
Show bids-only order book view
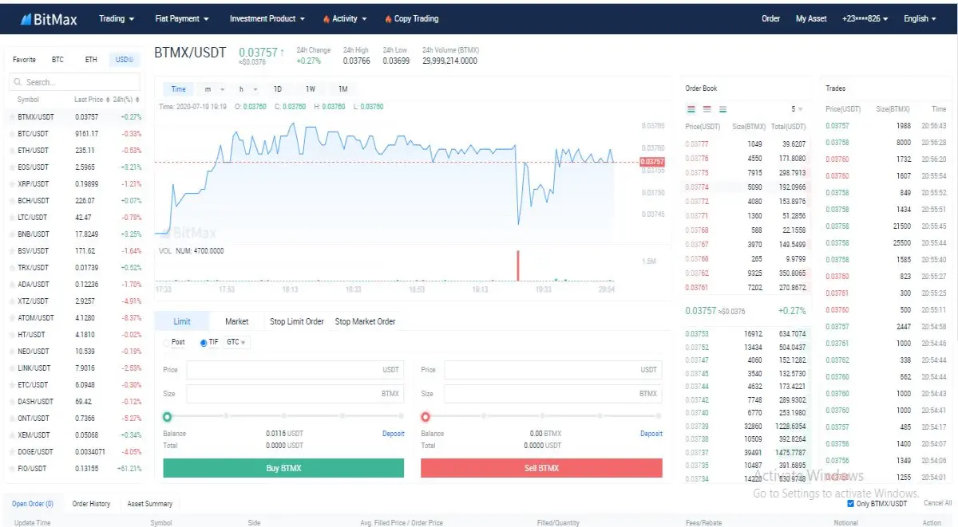point(723,108)
